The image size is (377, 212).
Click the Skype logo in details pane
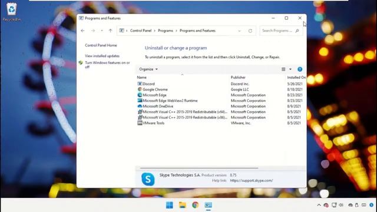pyautogui.click(x=148, y=179)
